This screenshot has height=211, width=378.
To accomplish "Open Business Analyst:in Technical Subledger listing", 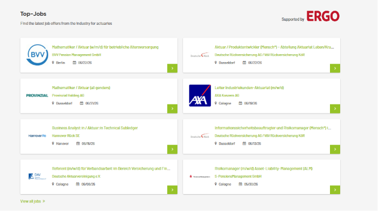I will pyautogui.click(x=95, y=128).
